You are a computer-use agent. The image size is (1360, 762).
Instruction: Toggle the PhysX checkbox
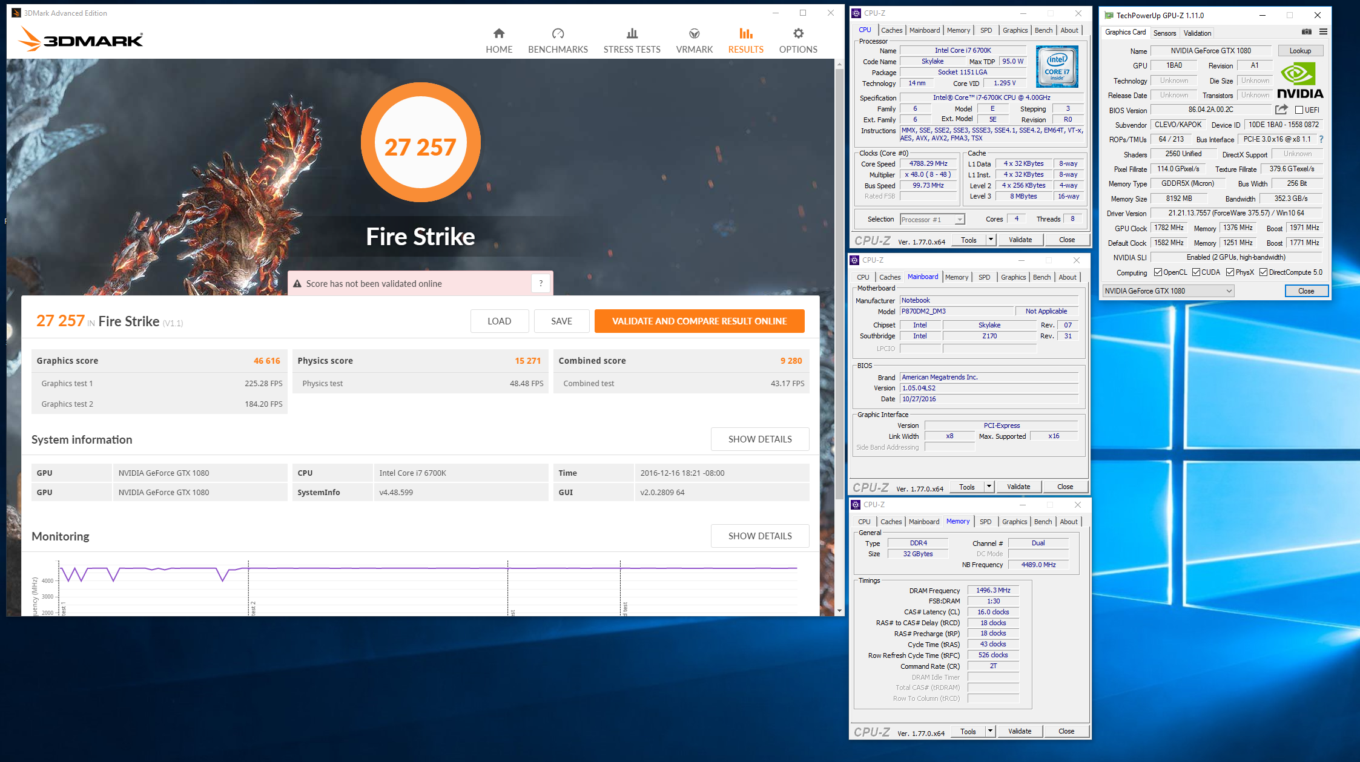coord(1230,272)
